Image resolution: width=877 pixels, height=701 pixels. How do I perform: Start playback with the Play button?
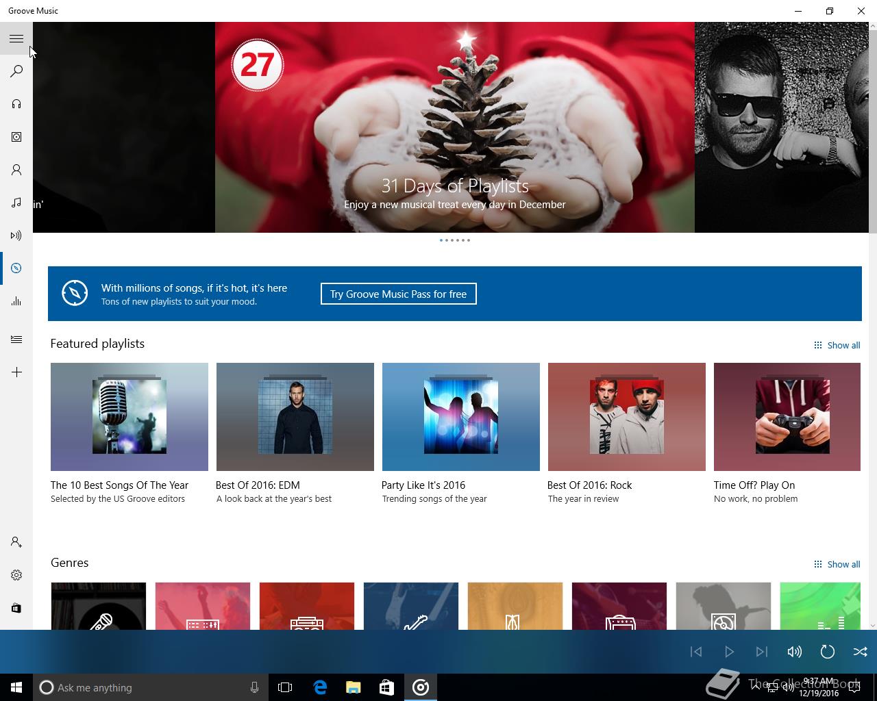[729, 652]
